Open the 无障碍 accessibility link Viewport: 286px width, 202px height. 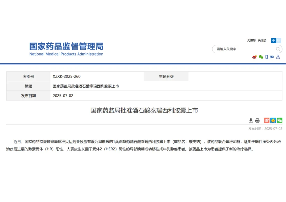[251, 40]
